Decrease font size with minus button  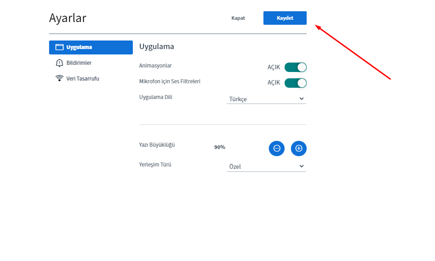276,148
